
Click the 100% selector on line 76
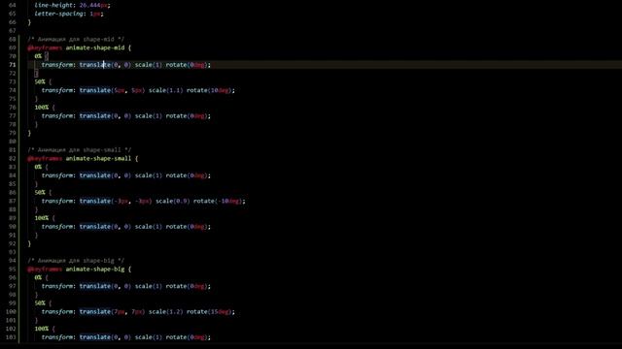click(x=42, y=108)
